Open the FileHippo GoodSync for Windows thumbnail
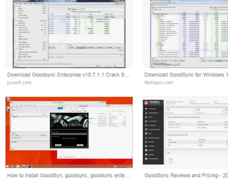The height and width of the screenshot is (181, 228). click(185, 34)
